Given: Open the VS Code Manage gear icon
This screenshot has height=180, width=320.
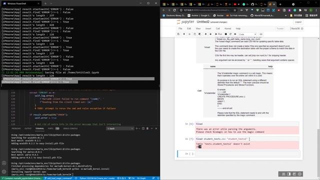Looking at the screenshot, I should 4,171.
